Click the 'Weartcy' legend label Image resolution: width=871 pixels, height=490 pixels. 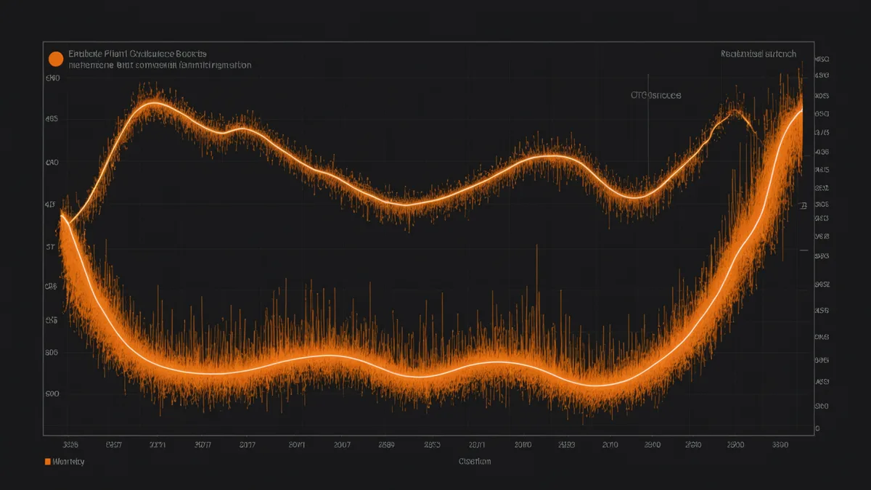[x=68, y=462]
